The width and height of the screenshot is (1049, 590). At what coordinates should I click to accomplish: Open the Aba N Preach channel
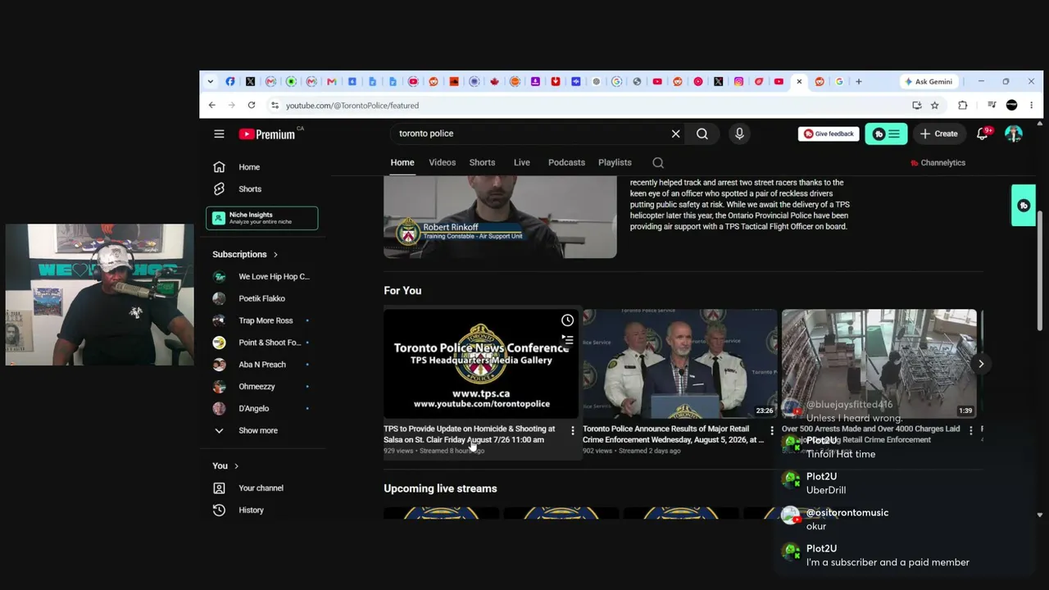tap(262, 365)
